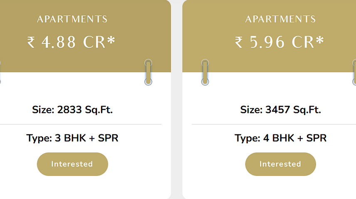Click the asterisk after 4.88 CR
This screenshot has width=356, height=199.
111,40
